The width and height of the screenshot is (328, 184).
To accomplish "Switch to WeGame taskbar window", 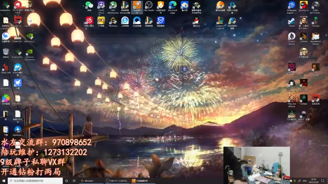I will coord(91,181).
